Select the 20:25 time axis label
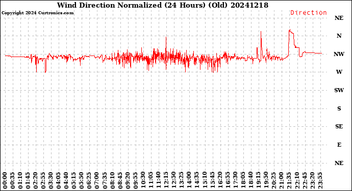The height and width of the screenshot is (191, 352). click(x=273, y=181)
